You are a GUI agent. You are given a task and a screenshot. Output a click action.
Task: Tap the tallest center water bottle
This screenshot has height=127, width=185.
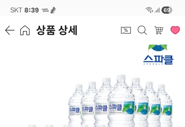121,101
